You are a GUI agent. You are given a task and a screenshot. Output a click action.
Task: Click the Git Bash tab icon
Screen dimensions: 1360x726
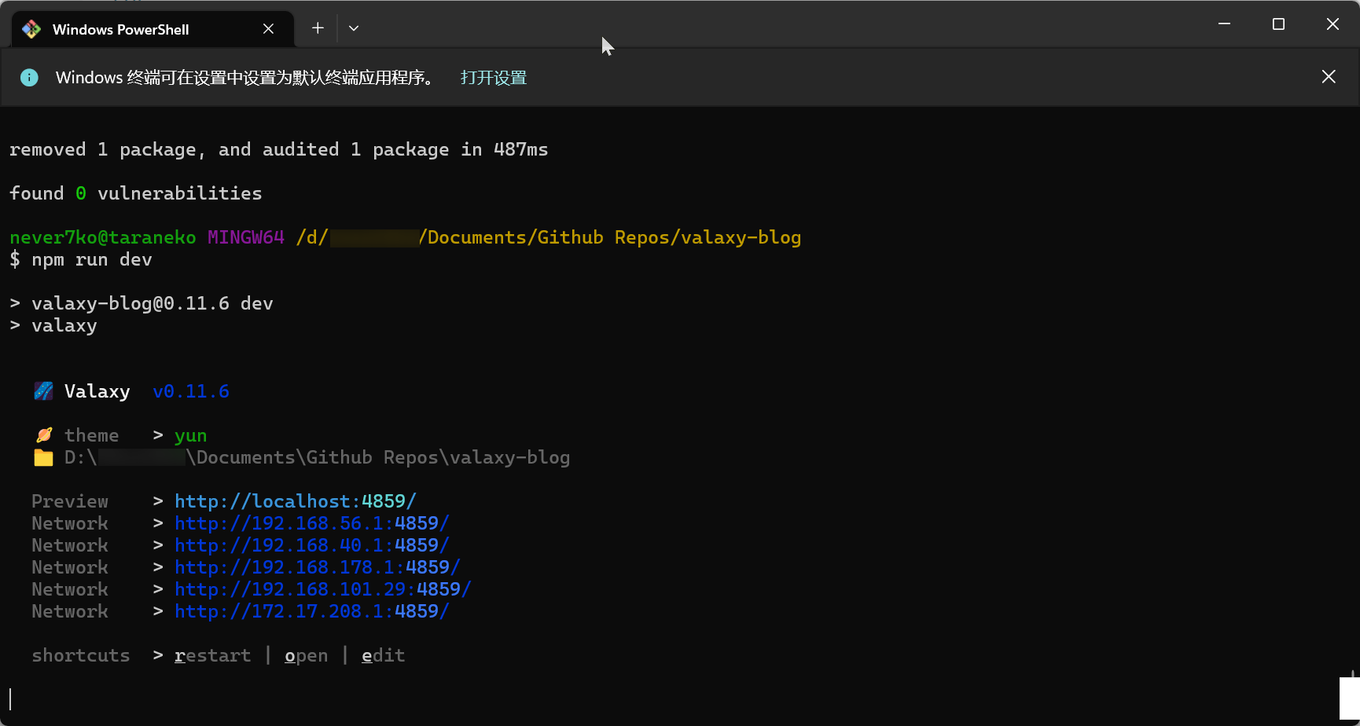click(x=31, y=29)
